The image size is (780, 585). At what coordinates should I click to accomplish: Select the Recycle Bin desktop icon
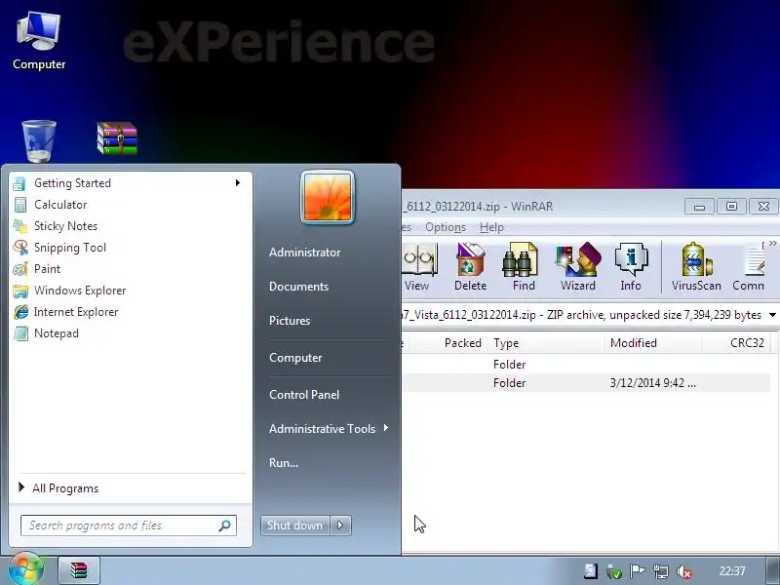click(39, 141)
